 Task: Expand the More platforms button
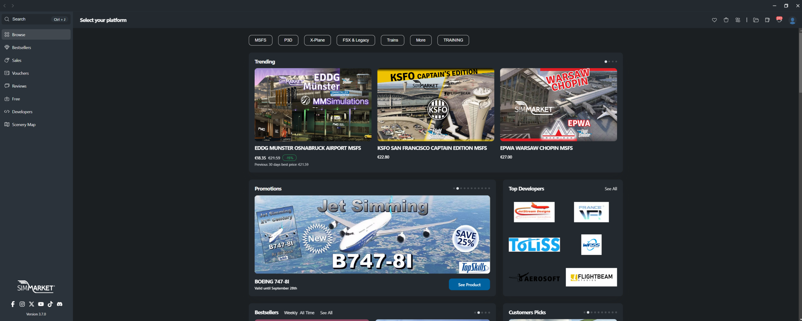420,40
